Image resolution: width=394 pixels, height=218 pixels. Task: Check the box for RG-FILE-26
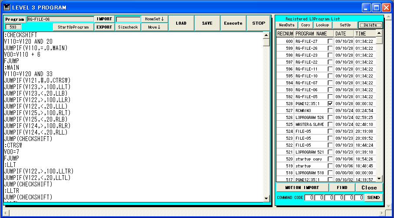[x=330, y=48]
